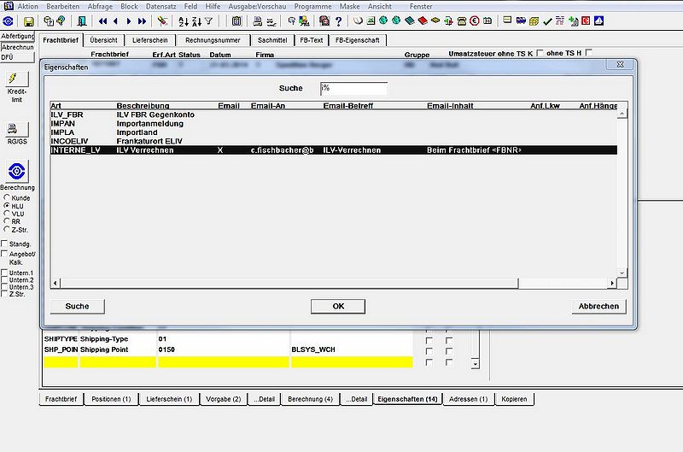Click the telephone toolbar icon
This screenshot has width=683, height=452.
coord(462,21)
